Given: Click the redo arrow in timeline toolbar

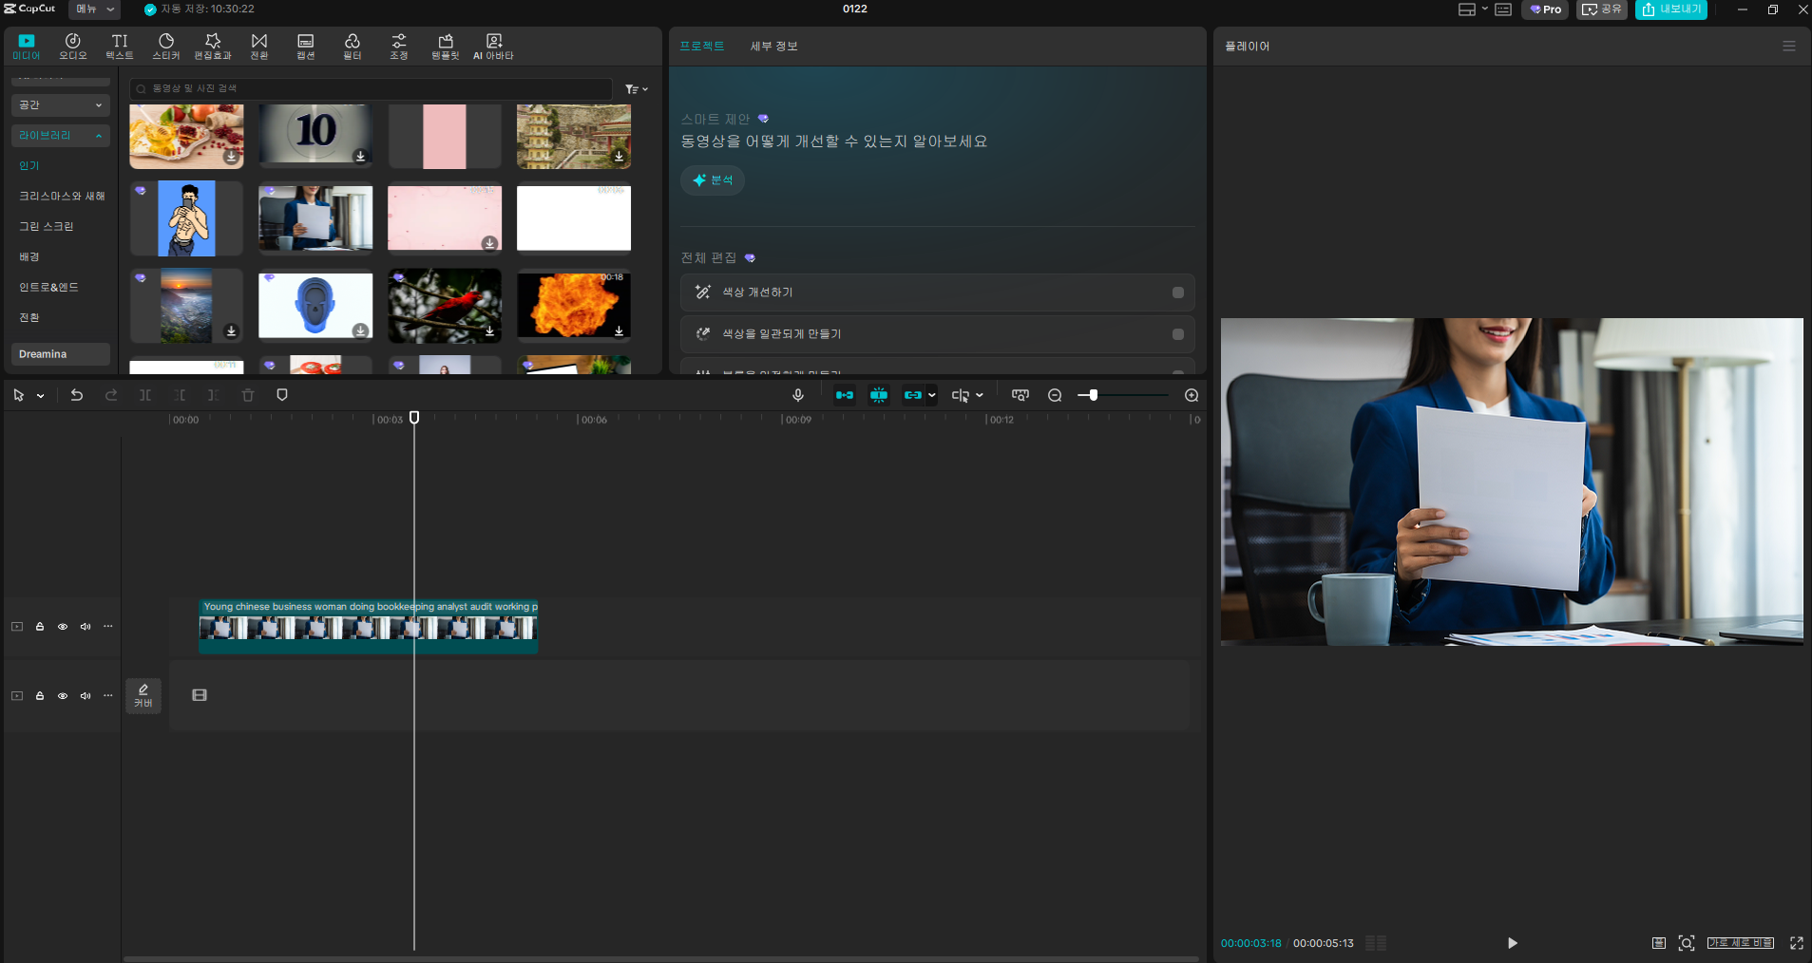Looking at the screenshot, I should click(x=111, y=395).
